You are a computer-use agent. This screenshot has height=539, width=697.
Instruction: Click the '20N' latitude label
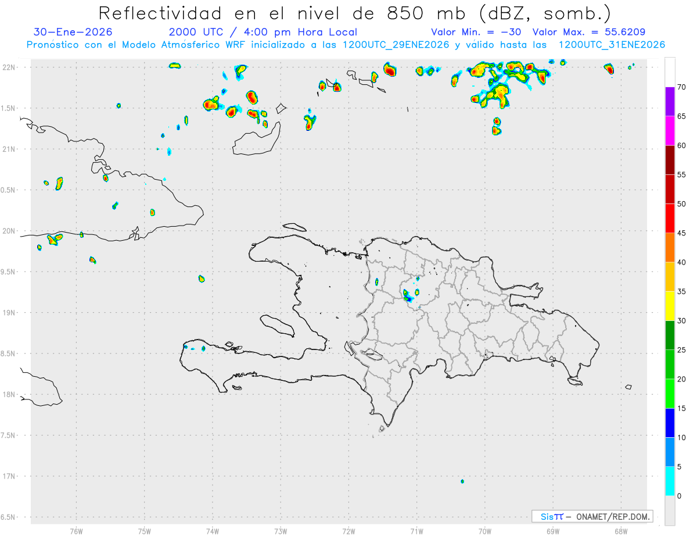pyautogui.click(x=8, y=231)
